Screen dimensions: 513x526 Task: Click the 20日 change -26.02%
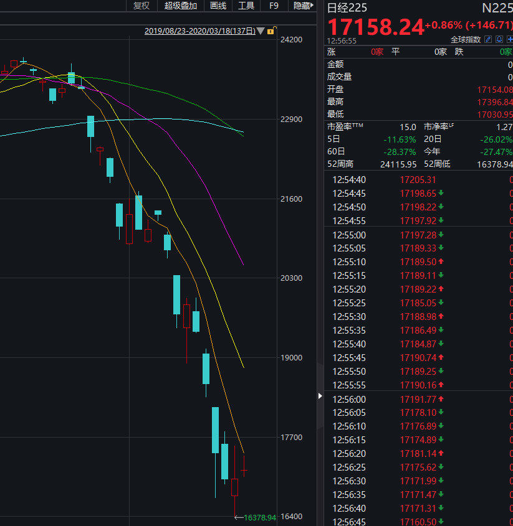click(496, 139)
